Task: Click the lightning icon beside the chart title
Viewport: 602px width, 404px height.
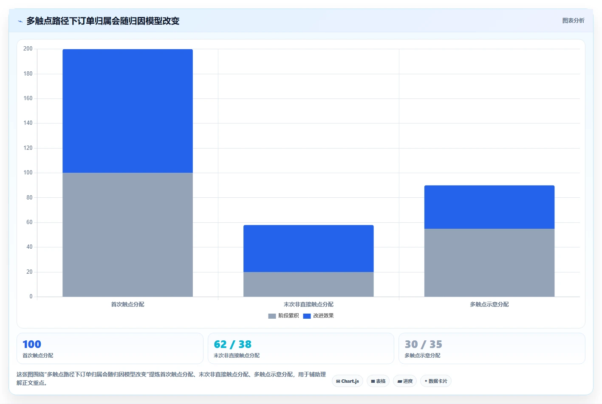Action: click(x=20, y=21)
